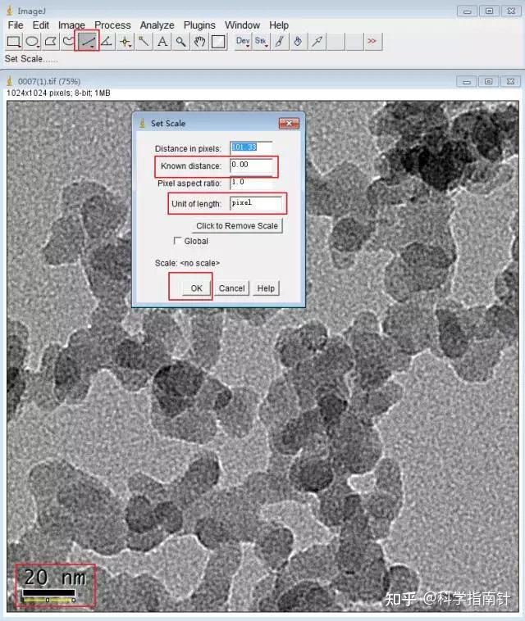Image resolution: width=525 pixels, height=621 pixels.
Task: Maximize the 0007(1).tif image window
Action: [489, 82]
